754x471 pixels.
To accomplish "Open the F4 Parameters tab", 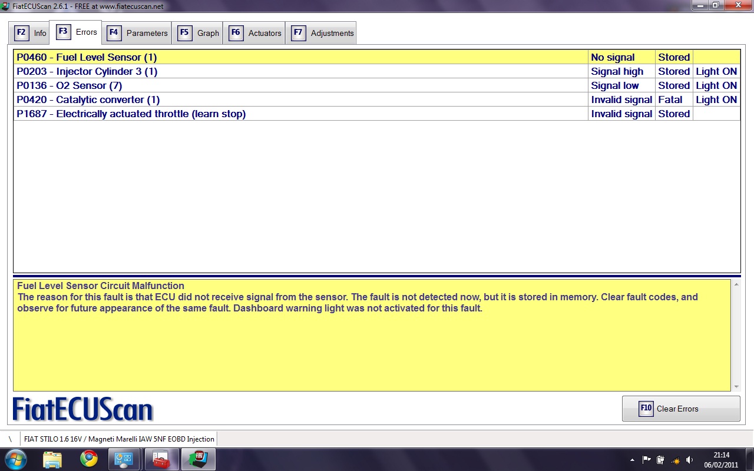I will pyautogui.click(x=138, y=33).
